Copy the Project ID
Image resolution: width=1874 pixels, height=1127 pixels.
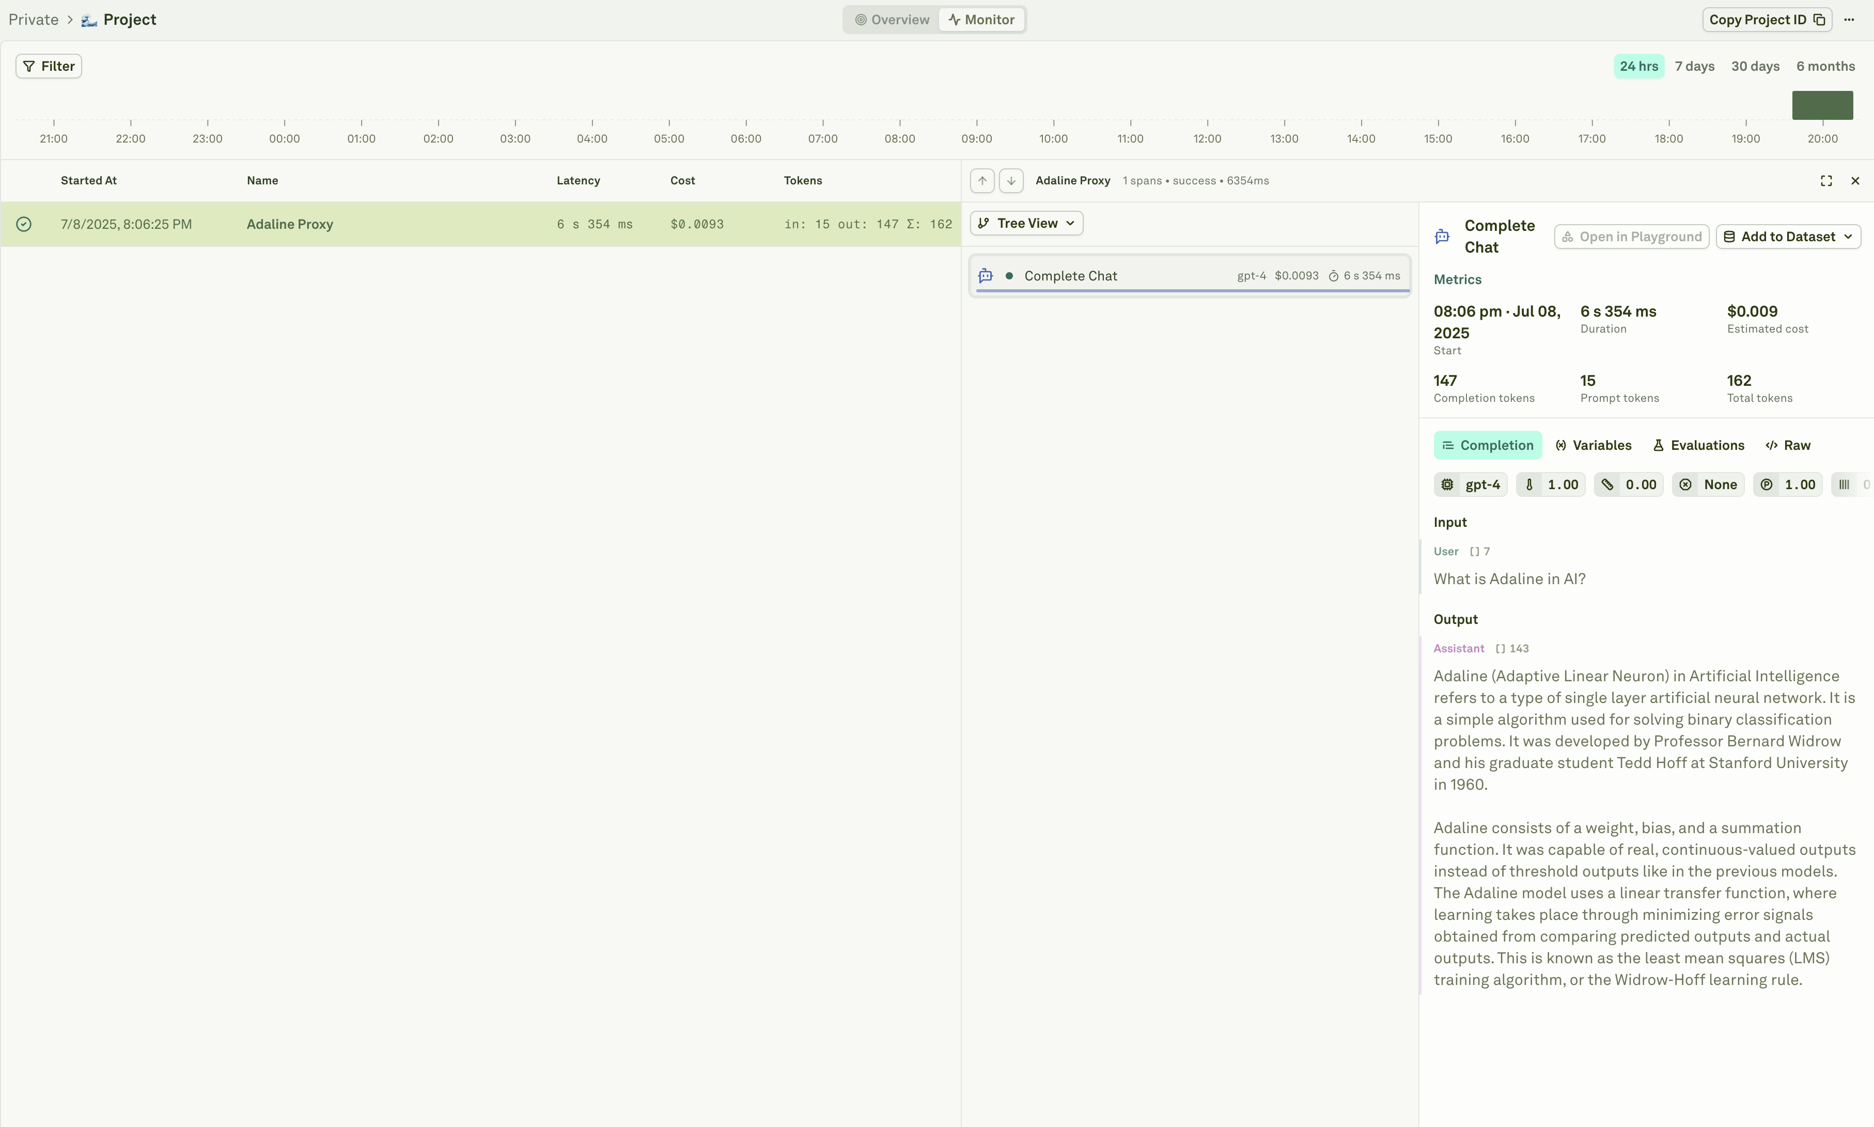click(x=1767, y=20)
